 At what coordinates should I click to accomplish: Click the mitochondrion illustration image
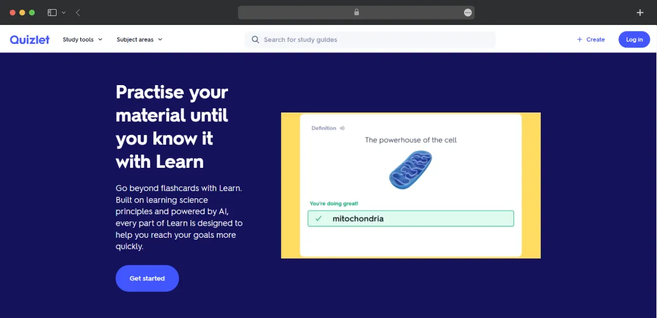click(411, 170)
